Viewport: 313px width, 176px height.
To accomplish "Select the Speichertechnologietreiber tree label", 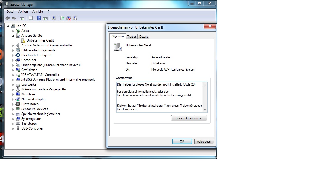I will click(41, 114).
